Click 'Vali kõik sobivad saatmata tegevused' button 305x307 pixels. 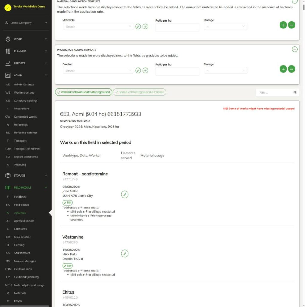pos(84,92)
